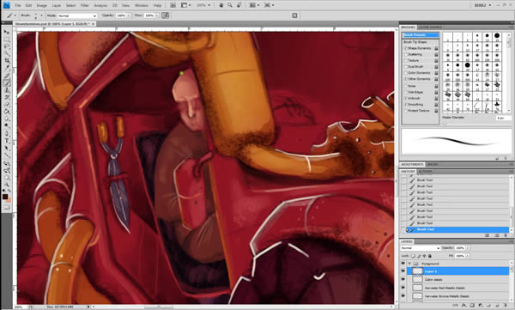Select the Brush tool in the toolbox
This screenshot has height=310, width=515.
(x=6, y=82)
